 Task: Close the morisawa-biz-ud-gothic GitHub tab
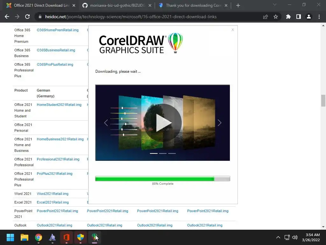tap(150, 5)
